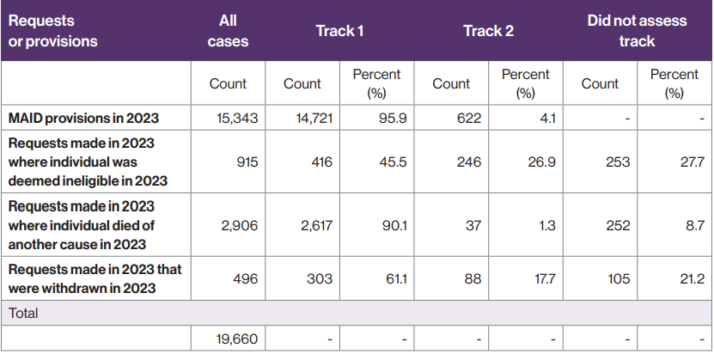Click the 'Track 1' column header
The image size is (714, 354).
pos(340,31)
